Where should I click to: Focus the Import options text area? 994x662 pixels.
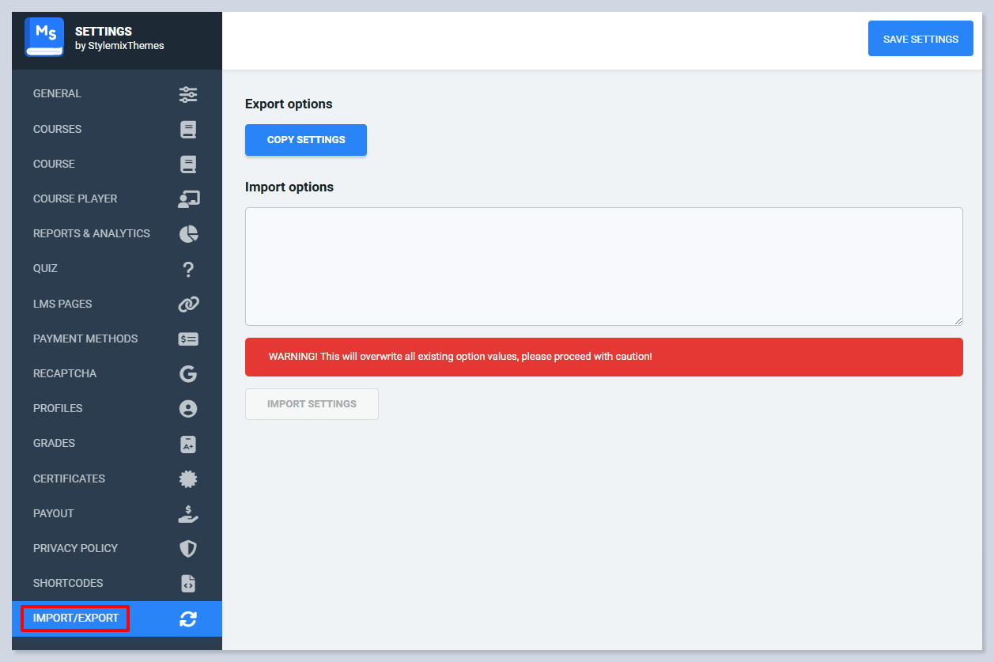point(603,267)
